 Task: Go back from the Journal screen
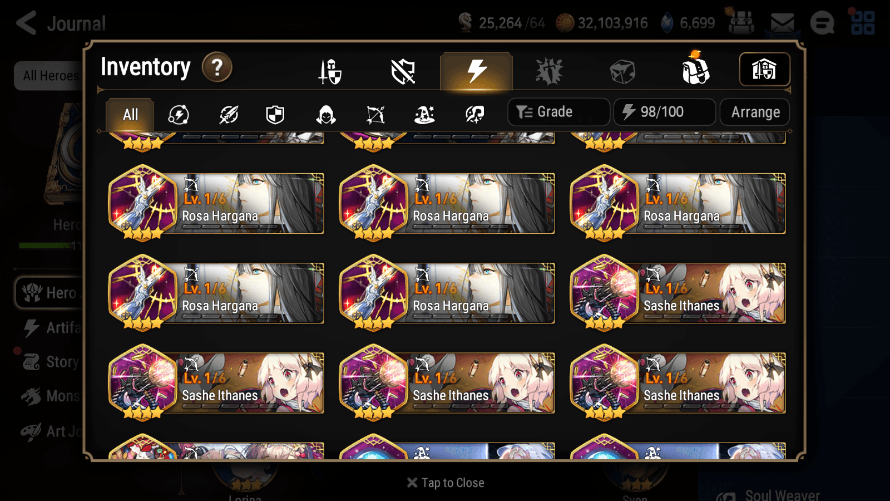[26, 23]
